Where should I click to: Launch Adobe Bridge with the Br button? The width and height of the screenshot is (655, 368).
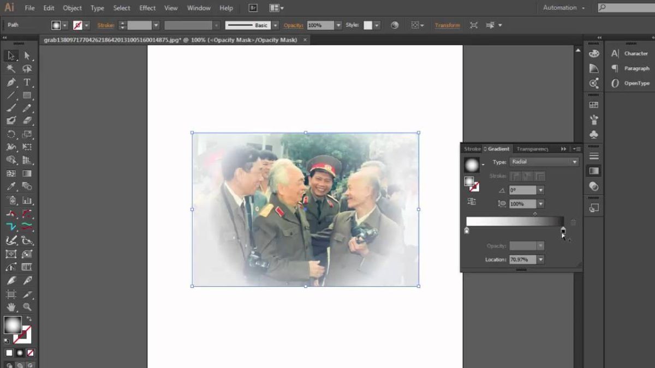tap(253, 8)
